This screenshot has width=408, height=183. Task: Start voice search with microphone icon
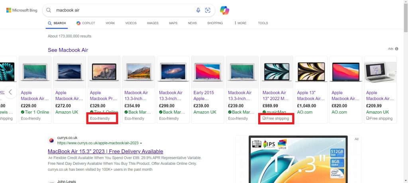[x=198, y=10]
